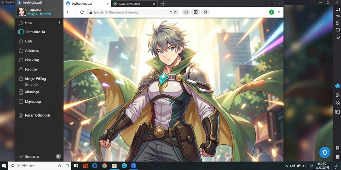Tick the square box next to Mejnichag
This screenshot has width=341, height=170.
tap(21, 101)
